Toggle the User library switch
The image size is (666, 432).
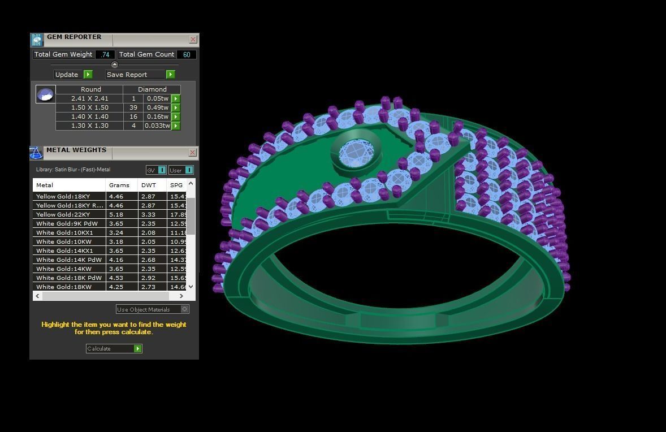(189, 170)
